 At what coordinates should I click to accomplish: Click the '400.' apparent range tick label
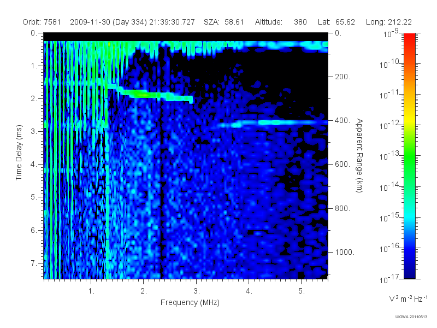tap(342, 120)
